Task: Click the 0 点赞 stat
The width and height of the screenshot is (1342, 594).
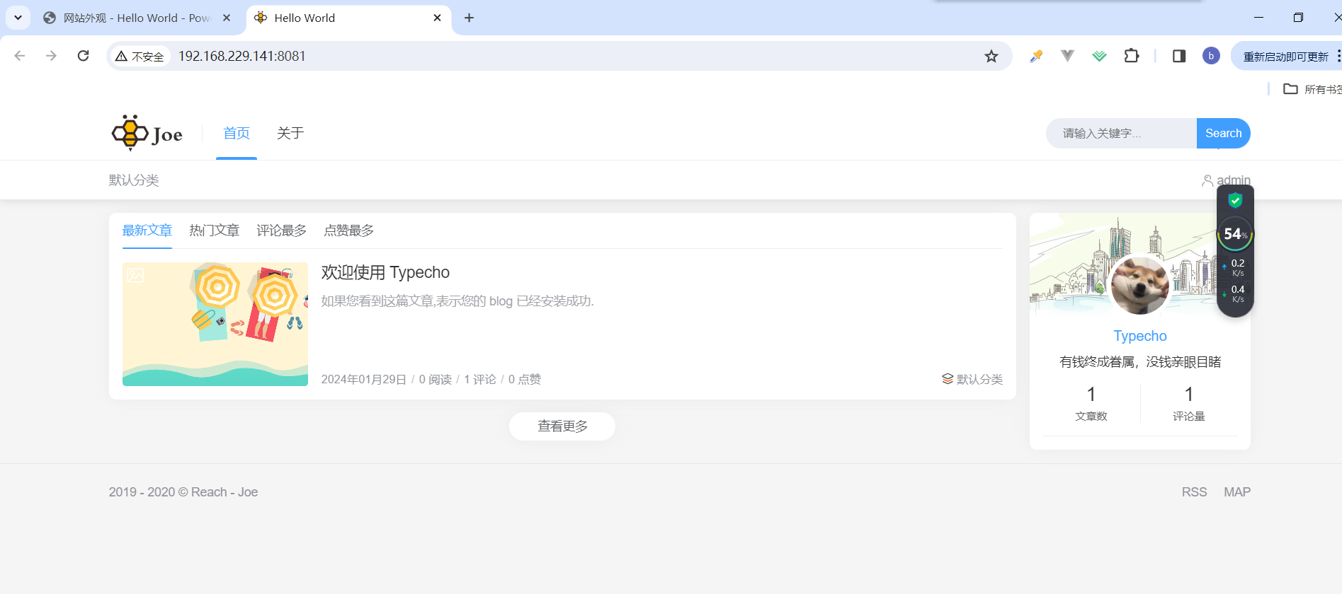Action: (525, 380)
